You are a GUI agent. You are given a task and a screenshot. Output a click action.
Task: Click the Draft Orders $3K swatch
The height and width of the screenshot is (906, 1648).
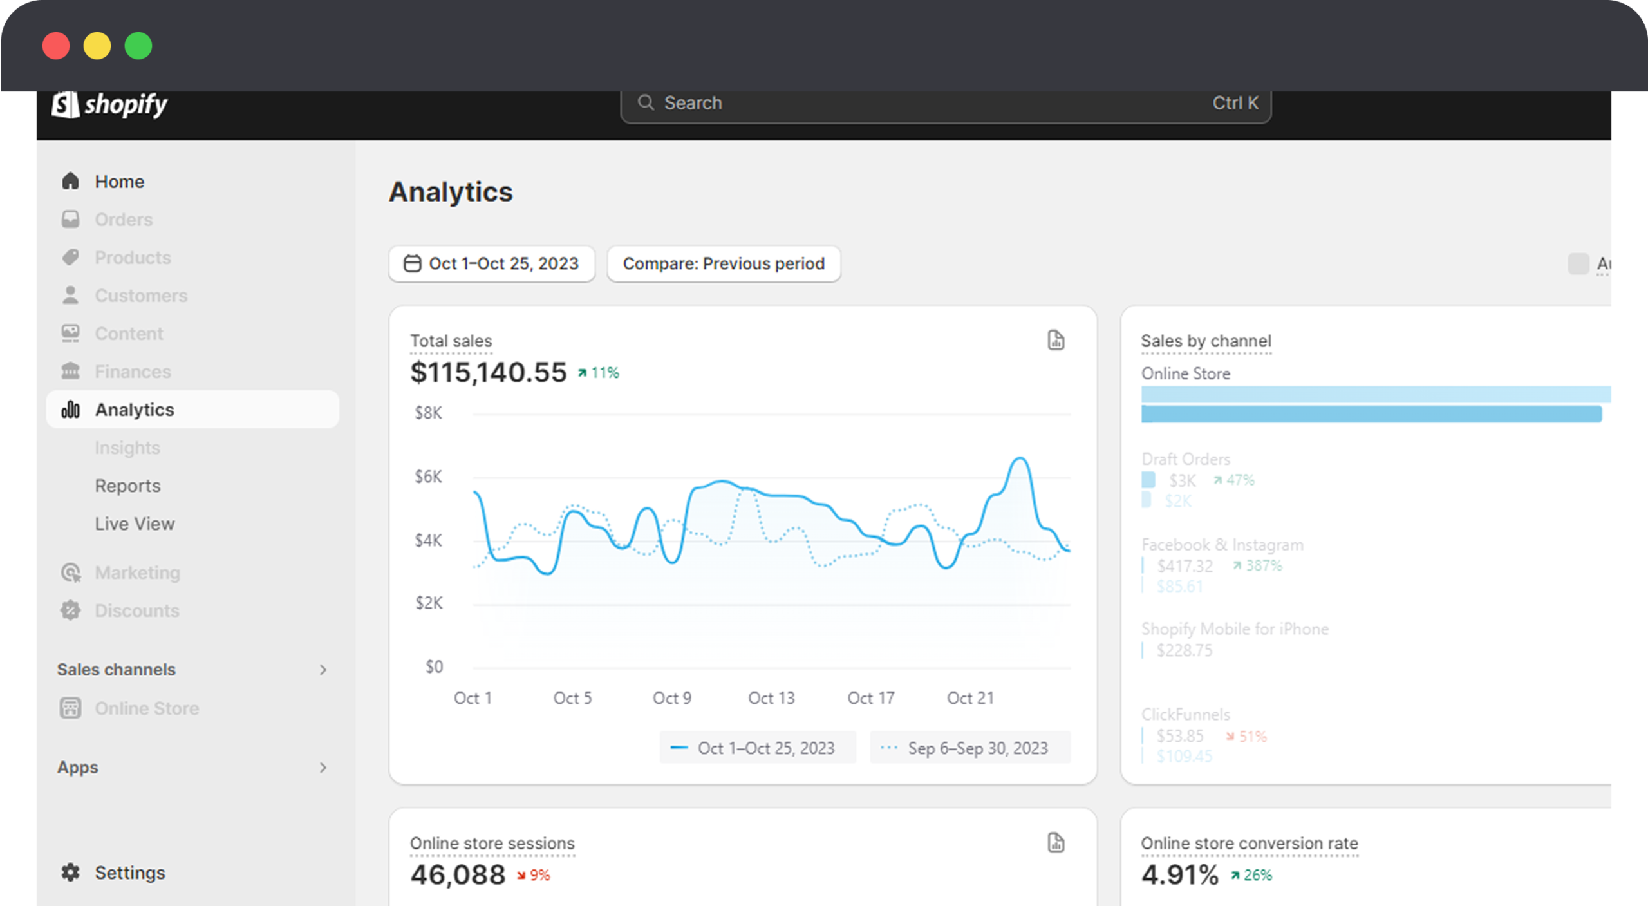[1148, 480]
